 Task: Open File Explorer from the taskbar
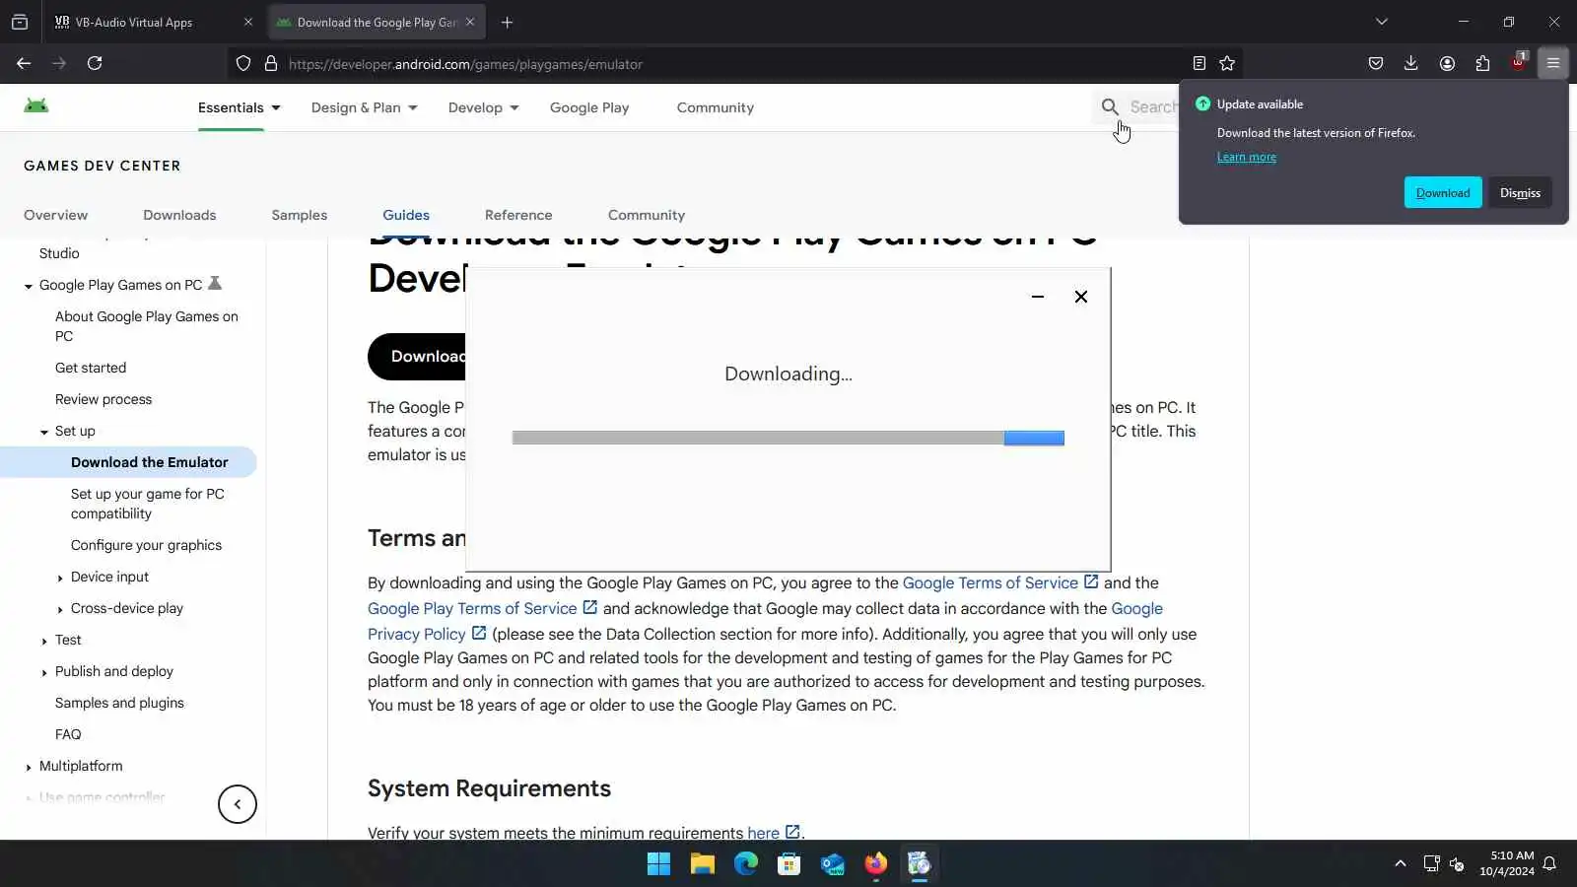pos(702,864)
